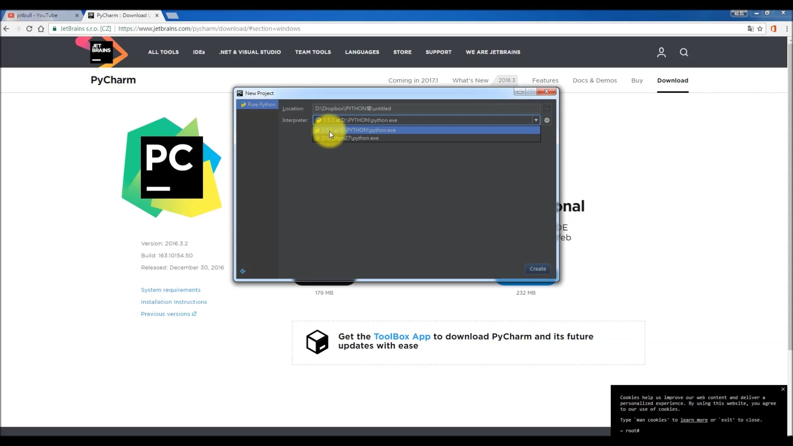Click the JetBrains logo icon
This screenshot has width=793, height=446.
(x=102, y=52)
